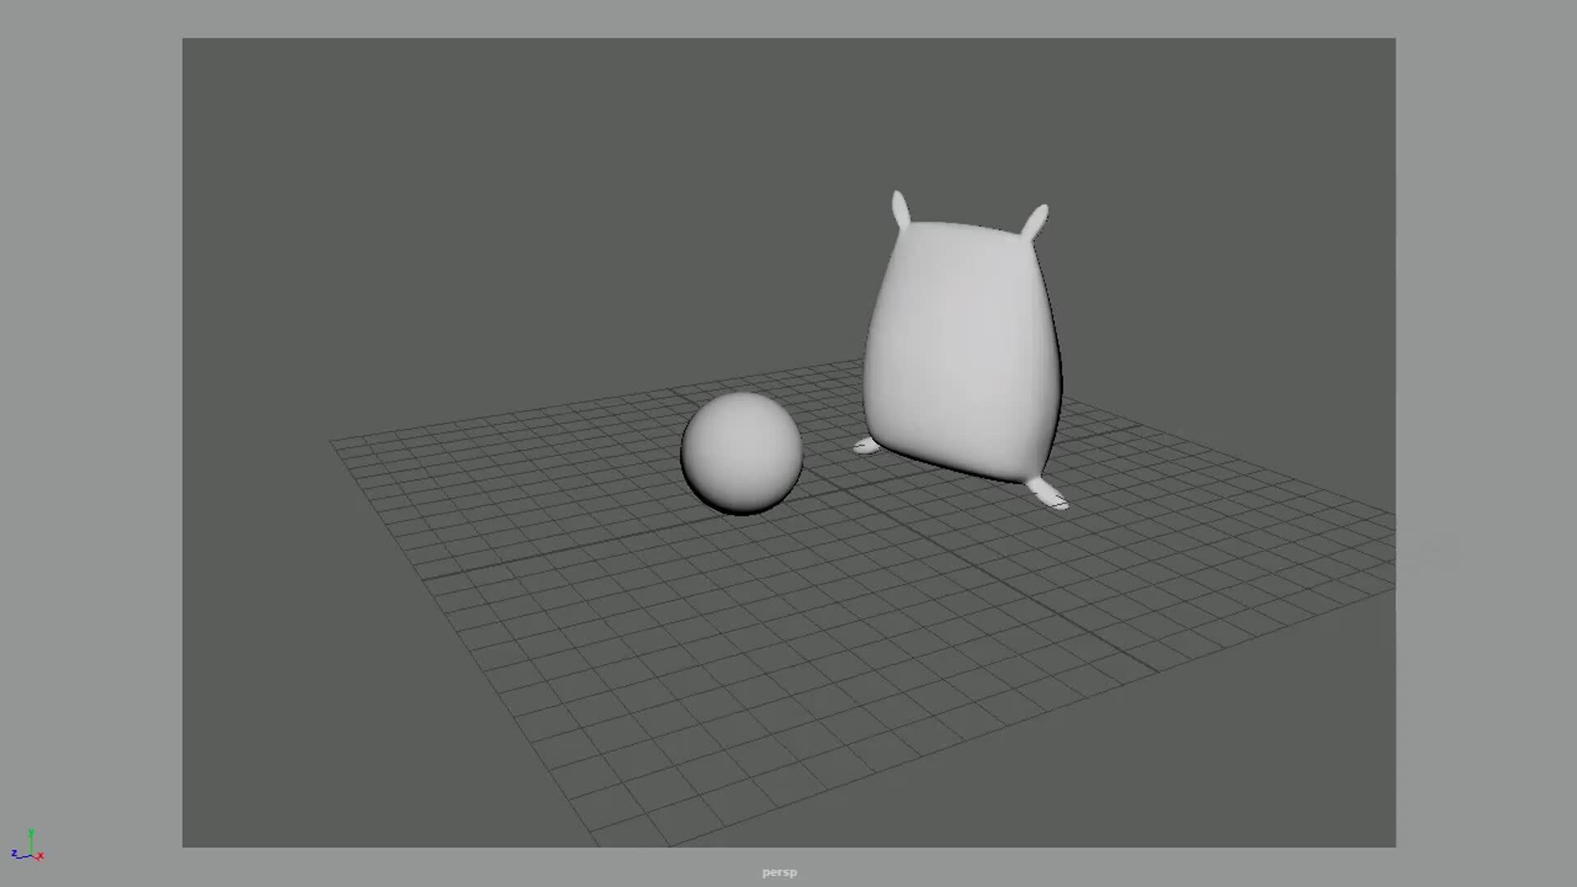
Task: Click the sack's right ear
Action: coord(1037,214)
